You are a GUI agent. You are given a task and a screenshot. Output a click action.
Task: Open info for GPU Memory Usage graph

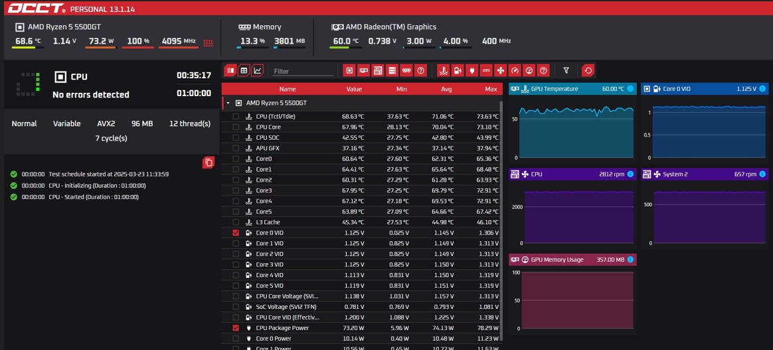tap(630, 259)
